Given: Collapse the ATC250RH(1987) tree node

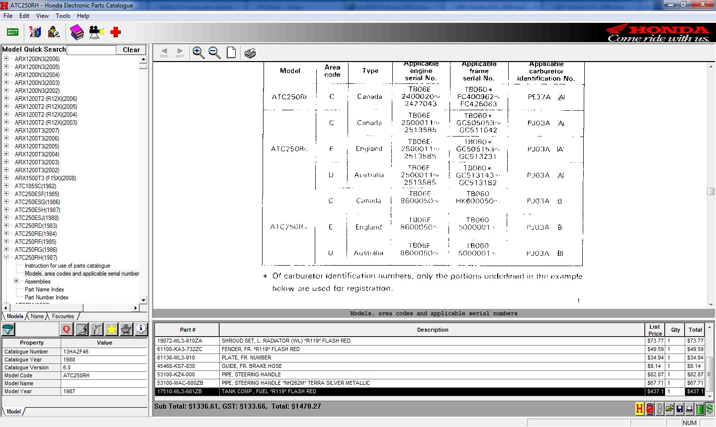Looking at the screenshot, I should (x=6, y=257).
